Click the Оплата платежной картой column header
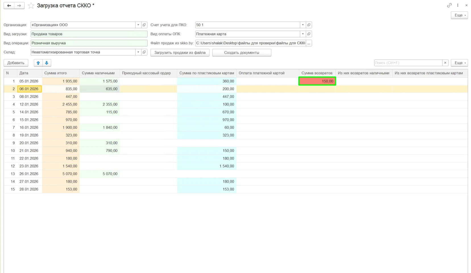 (267, 73)
